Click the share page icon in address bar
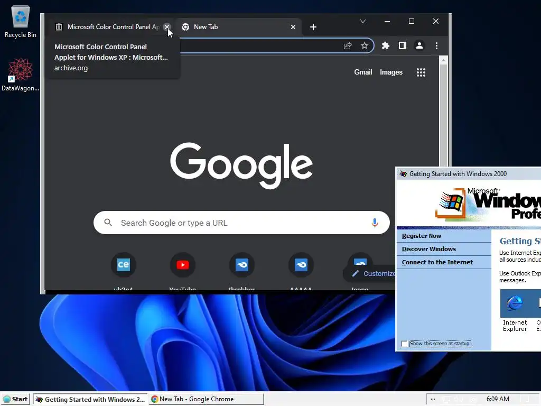The image size is (541, 406). pos(348,45)
